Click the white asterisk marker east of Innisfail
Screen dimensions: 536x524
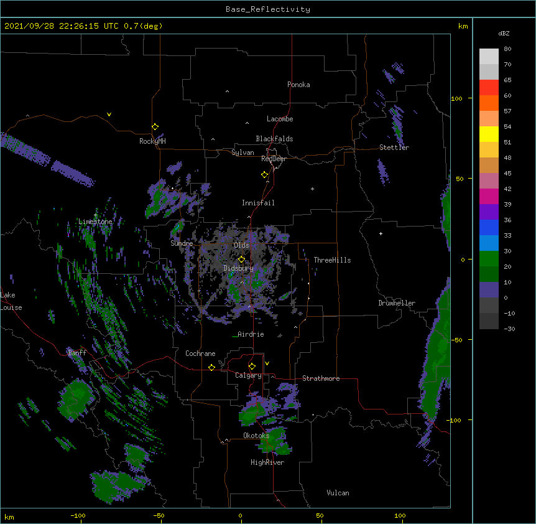coord(312,189)
